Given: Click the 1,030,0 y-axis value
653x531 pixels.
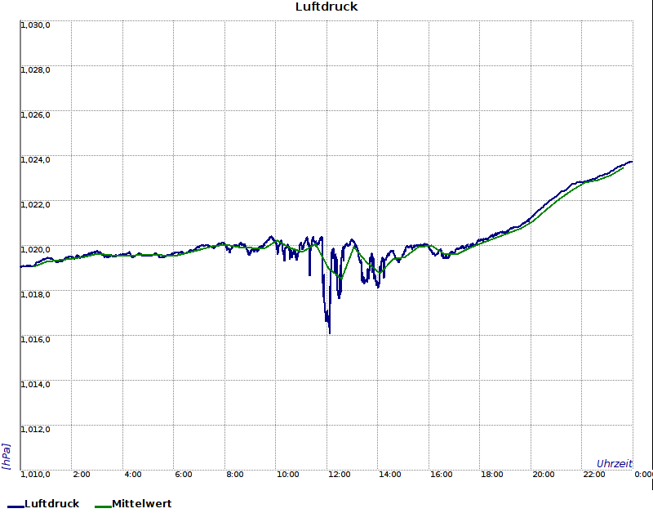Looking at the screenshot, I should tap(35, 25).
